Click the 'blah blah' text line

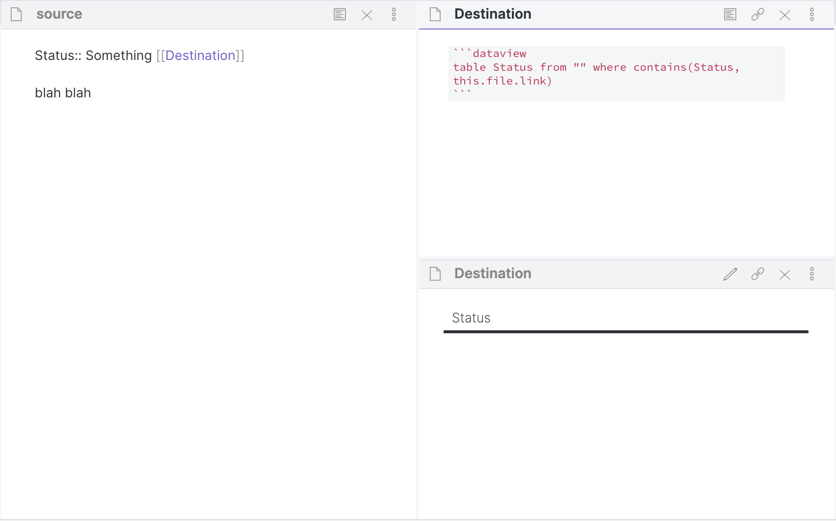[63, 93]
